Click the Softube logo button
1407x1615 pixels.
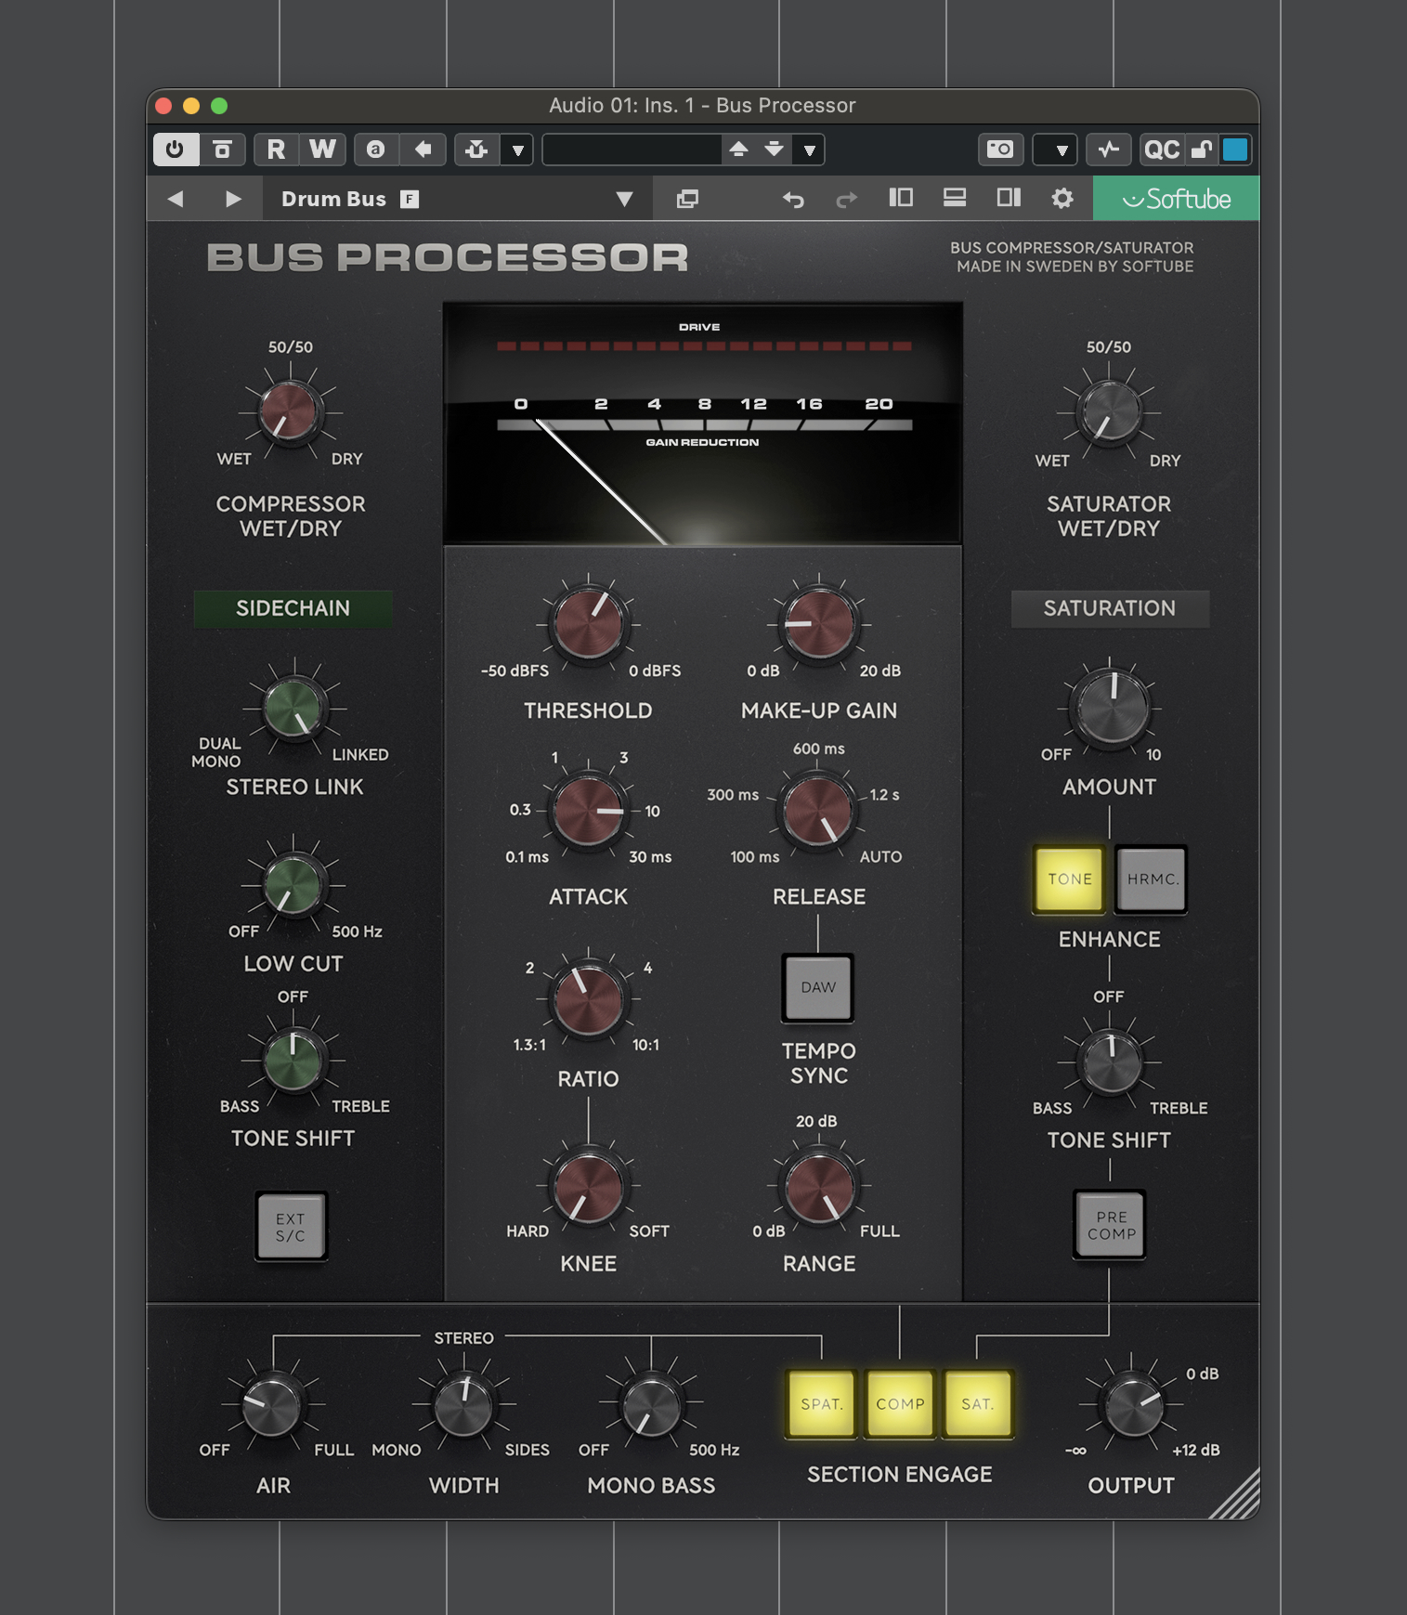[1176, 199]
